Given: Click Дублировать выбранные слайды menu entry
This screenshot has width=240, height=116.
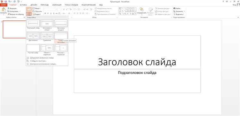Looking at the screenshot, I should pos(47,58).
